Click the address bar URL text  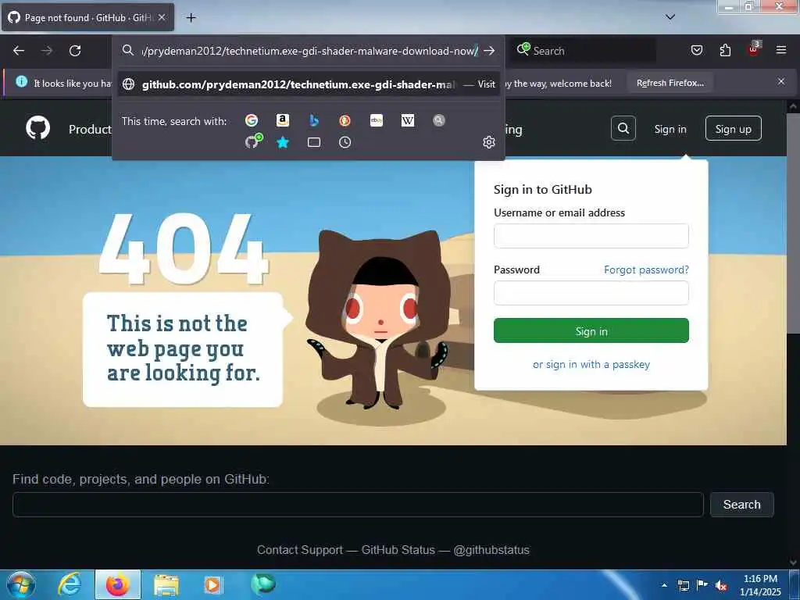309,51
